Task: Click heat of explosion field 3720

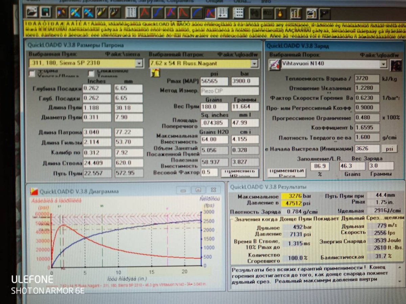Action: [367, 79]
